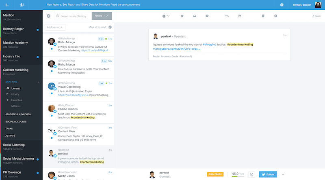Click the star icon in the mention toolbar
This screenshot has width=325, height=180.
(x=182, y=16)
